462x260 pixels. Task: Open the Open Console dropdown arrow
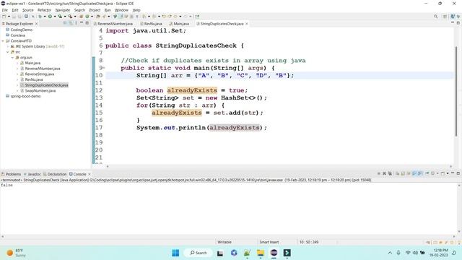[x=448, y=173]
